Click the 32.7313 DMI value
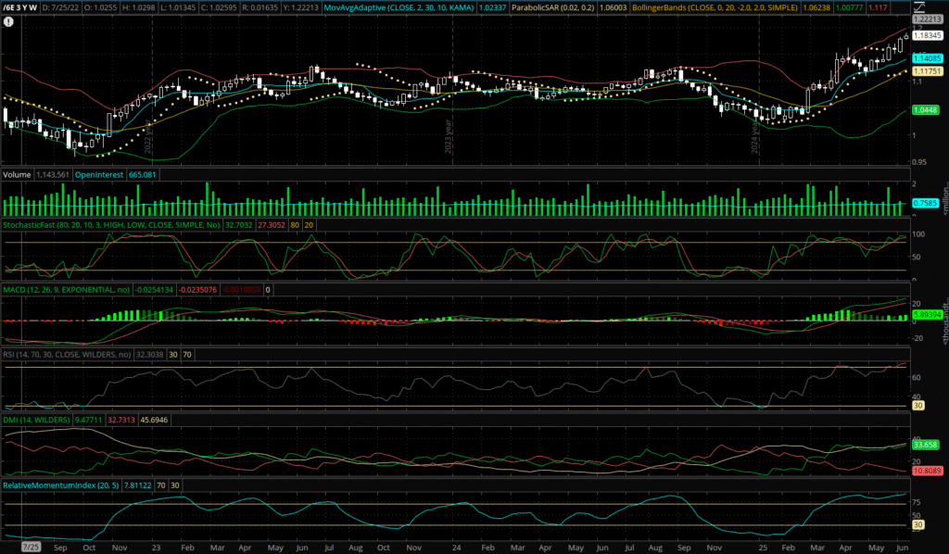The height and width of the screenshot is (554, 949). [x=121, y=420]
